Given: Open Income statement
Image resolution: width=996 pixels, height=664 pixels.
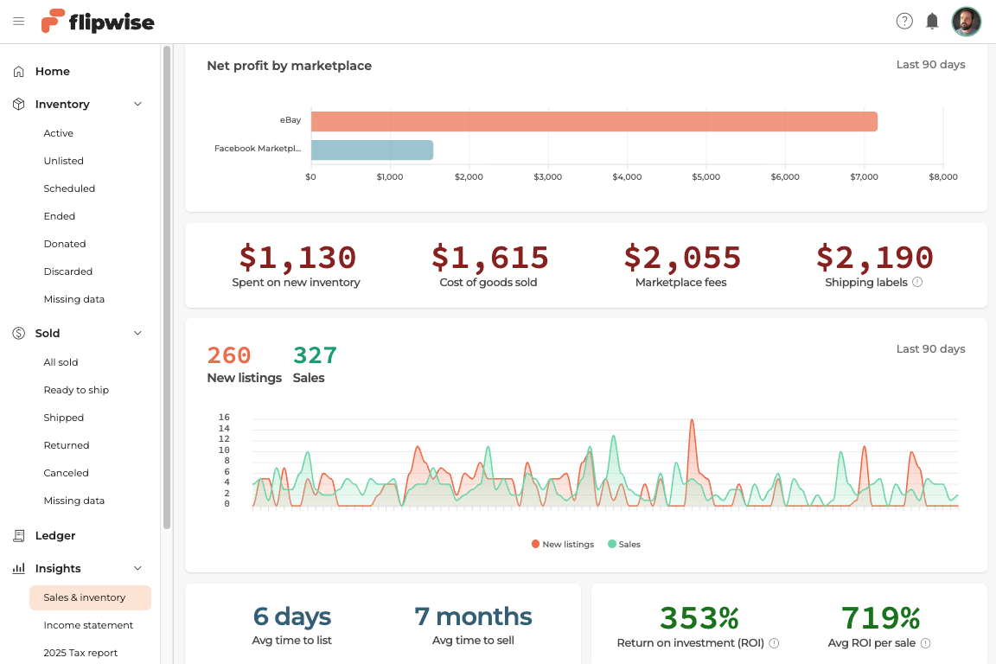Looking at the screenshot, I should [x=88, y=625].
